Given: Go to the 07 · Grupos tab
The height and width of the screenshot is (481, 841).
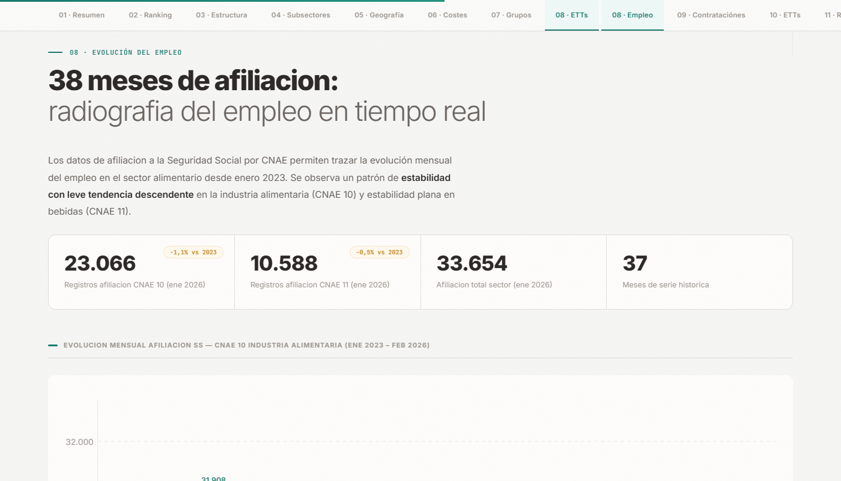Looking at the screenshot, I should pos(511,15).
